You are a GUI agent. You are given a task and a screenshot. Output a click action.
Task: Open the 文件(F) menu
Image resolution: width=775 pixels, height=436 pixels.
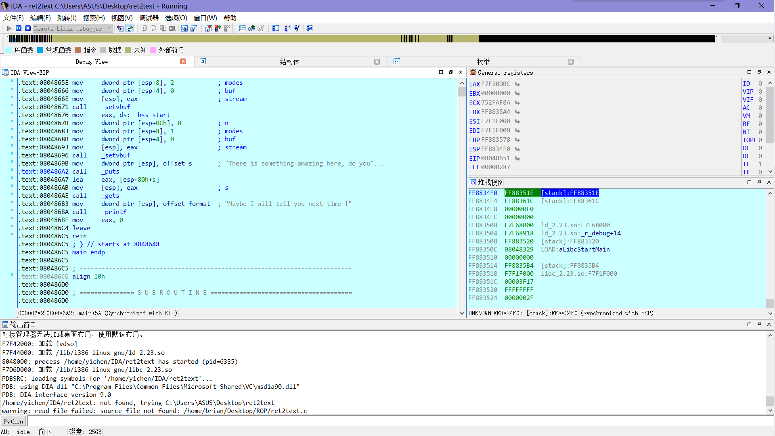pos(13,18)
